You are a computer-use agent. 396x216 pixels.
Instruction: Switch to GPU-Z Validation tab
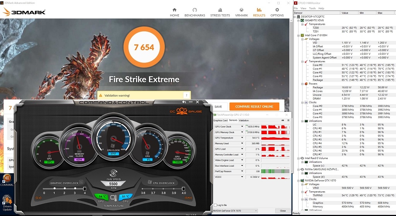pyautogui.click(x=244, y=121)
